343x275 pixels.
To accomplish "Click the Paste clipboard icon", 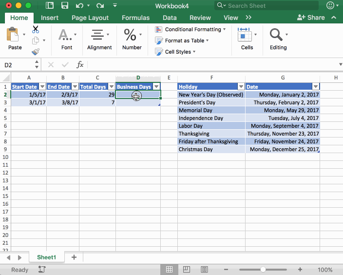I will click(x=13, y=34).
